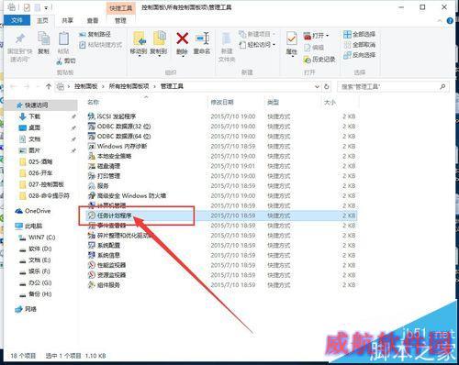Click the search Administrative Tools box

point(393,87)
